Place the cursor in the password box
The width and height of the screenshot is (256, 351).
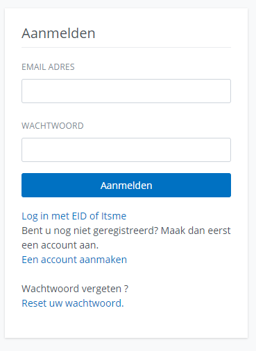(x=126, y=150)
